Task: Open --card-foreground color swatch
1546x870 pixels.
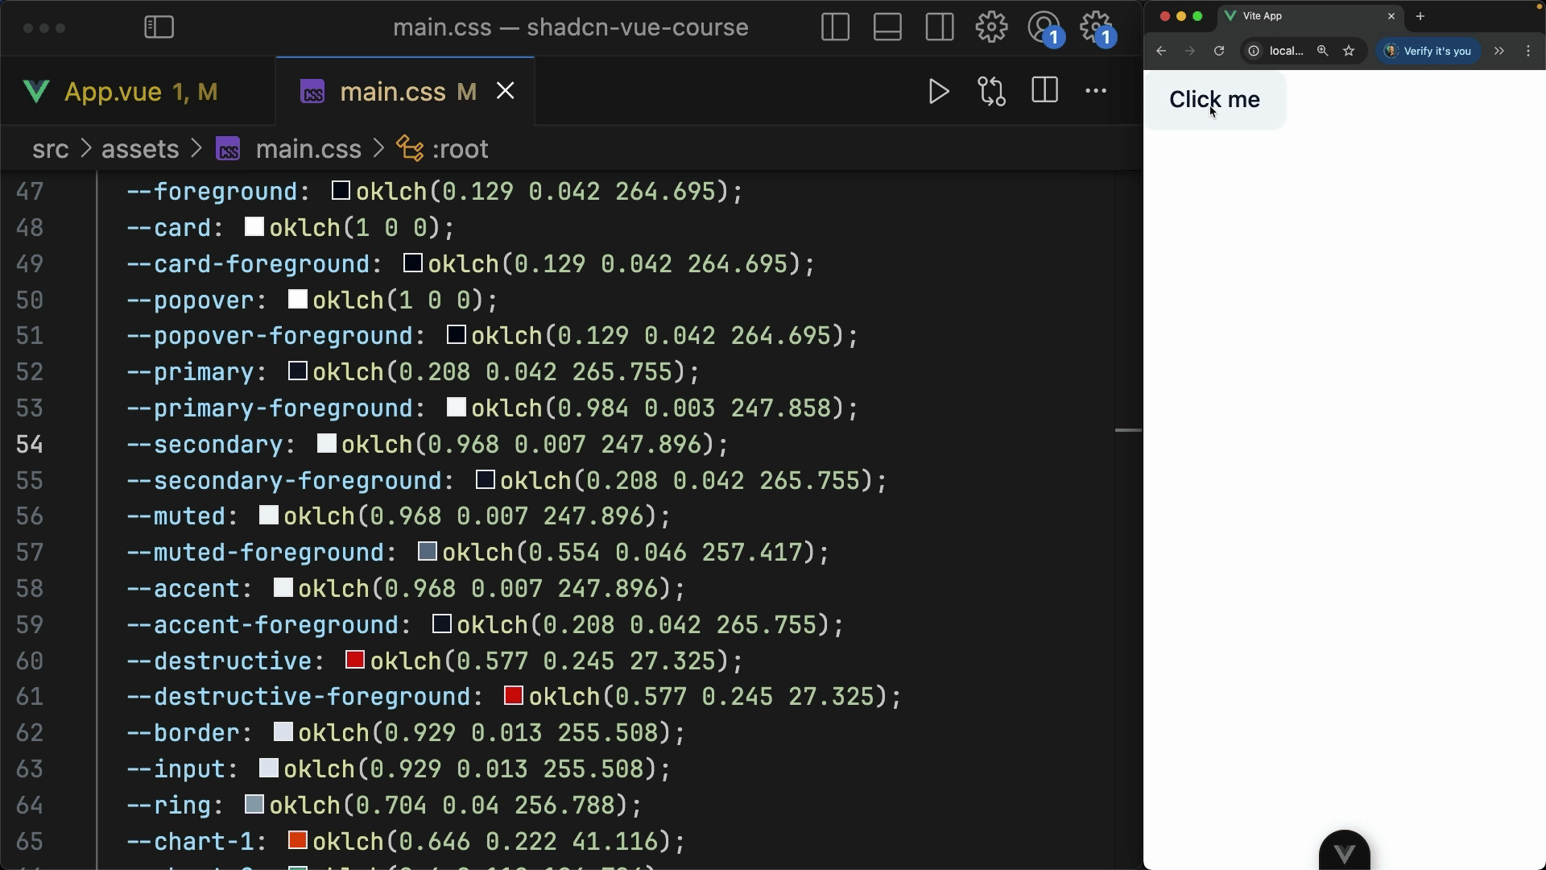Action: [x=412, y=263]
